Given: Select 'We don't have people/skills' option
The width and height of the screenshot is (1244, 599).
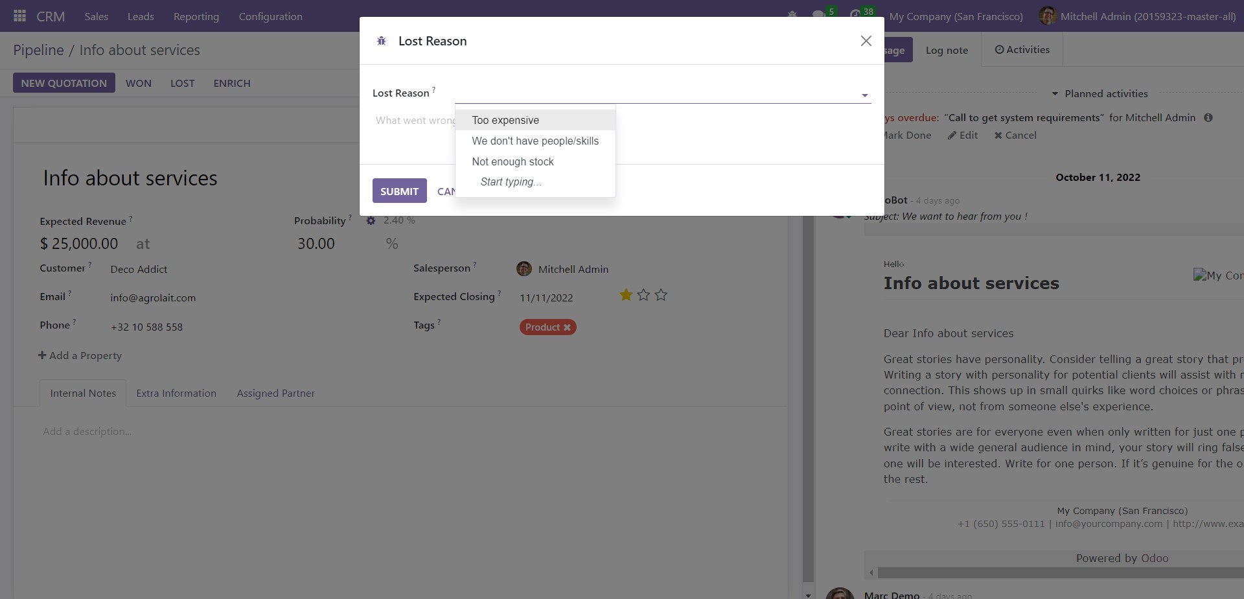Looking at the screenshot, I should point(535,141).
